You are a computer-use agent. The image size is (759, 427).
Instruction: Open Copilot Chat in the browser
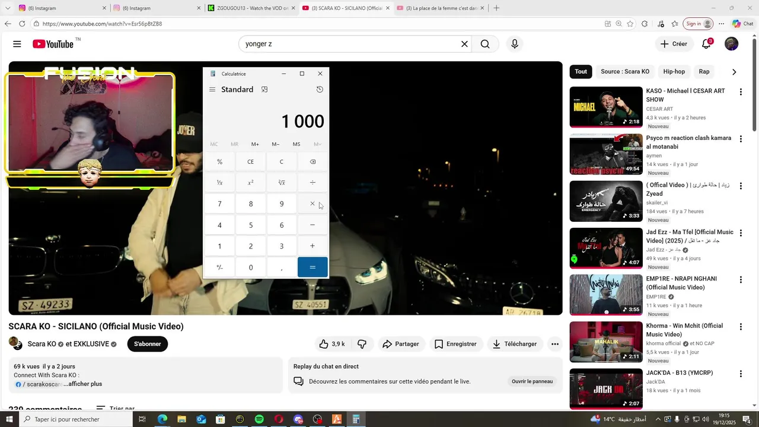point(742,24)
